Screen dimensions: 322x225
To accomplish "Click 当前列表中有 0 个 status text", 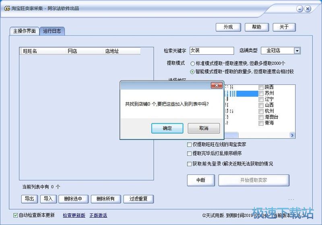I will tap(41, 187).
